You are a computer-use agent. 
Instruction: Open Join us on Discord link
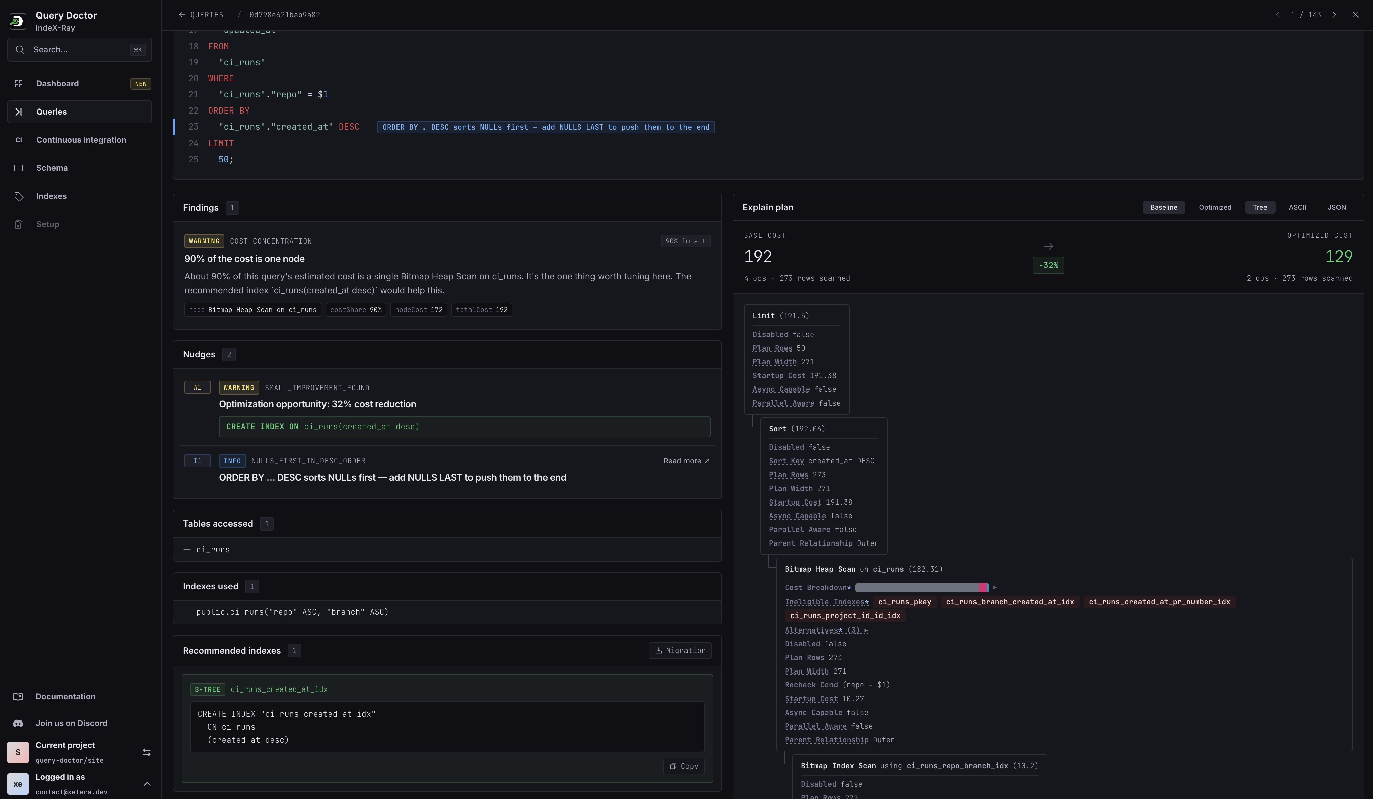(71, 723)
